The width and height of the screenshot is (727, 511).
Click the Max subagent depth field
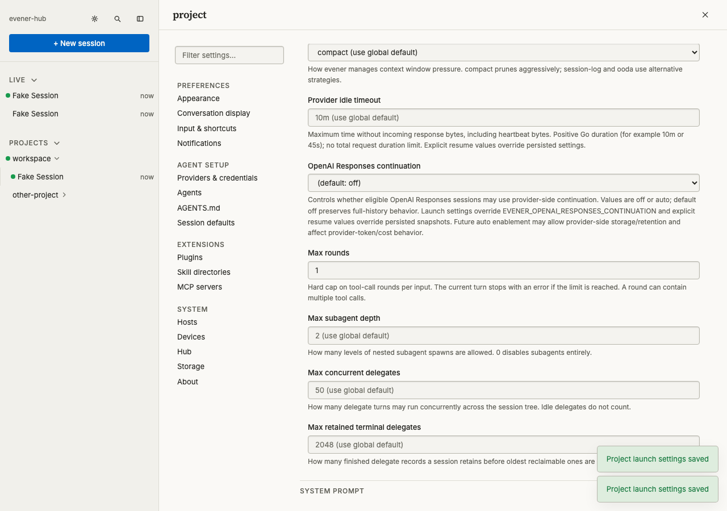[503, 336]
